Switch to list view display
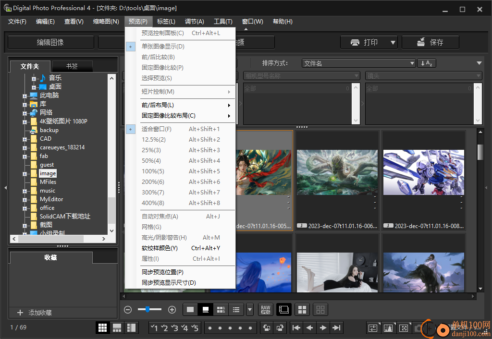492x339 pixels. pos(236,310)
